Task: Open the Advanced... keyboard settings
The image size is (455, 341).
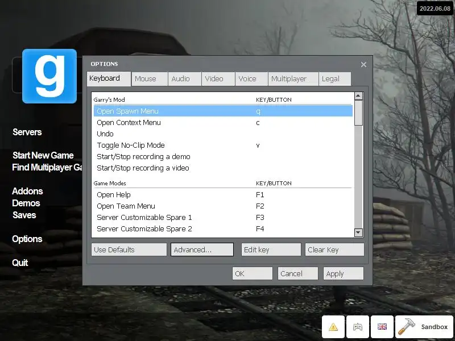Action: pyautogui.click(x=202, y=249)
